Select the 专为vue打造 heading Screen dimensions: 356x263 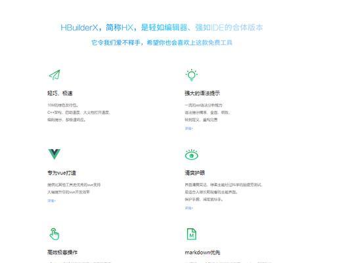click(62, 173)
